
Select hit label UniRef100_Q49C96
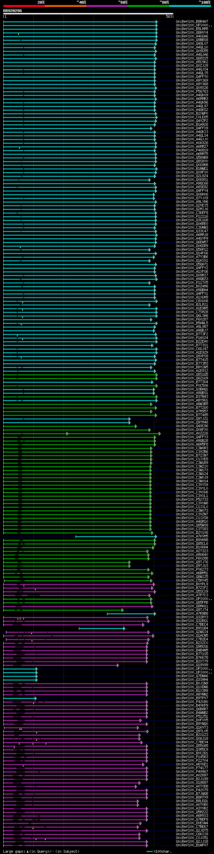(x=192, y=426)
